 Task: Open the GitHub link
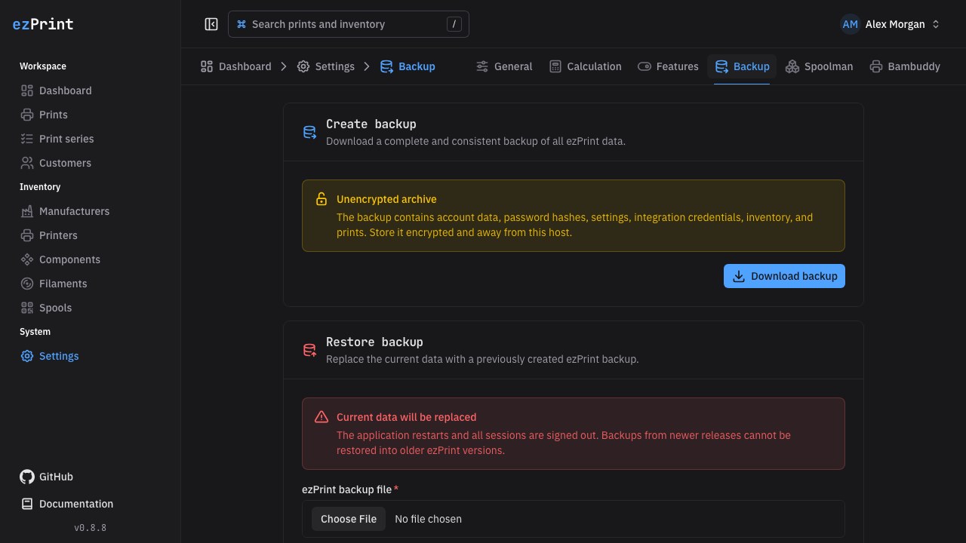(47, 477)
